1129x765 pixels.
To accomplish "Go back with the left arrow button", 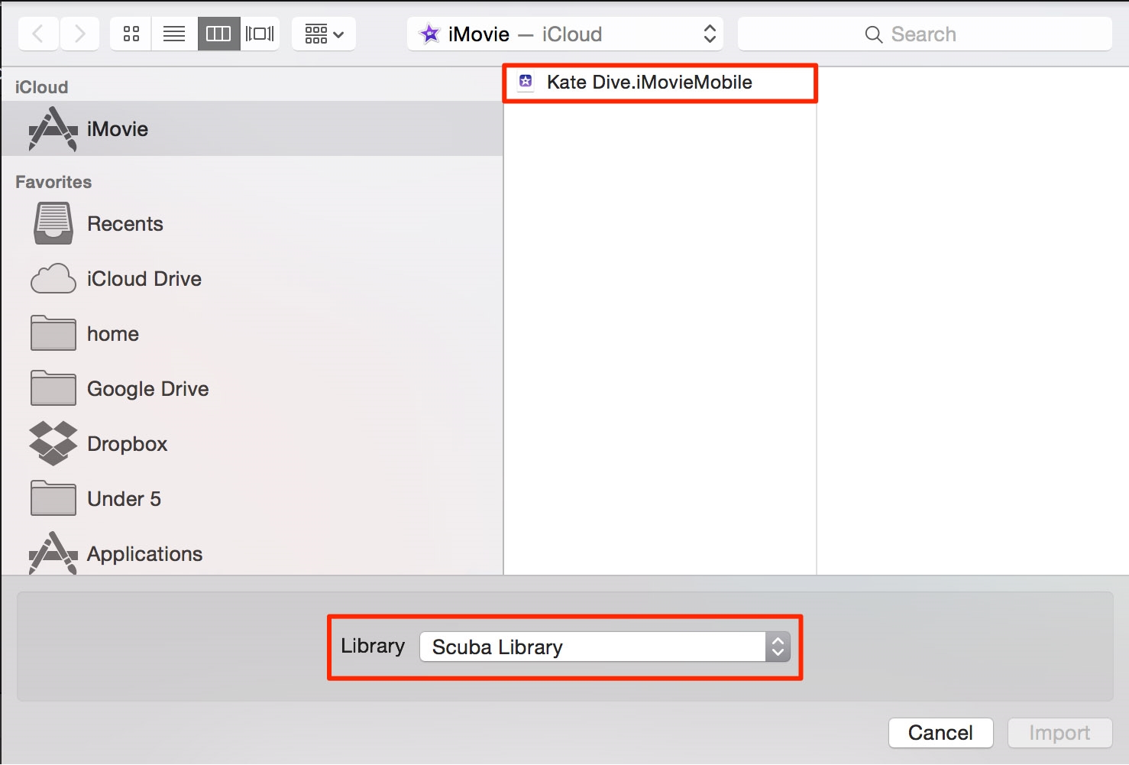I will click(x=38, y=34).
